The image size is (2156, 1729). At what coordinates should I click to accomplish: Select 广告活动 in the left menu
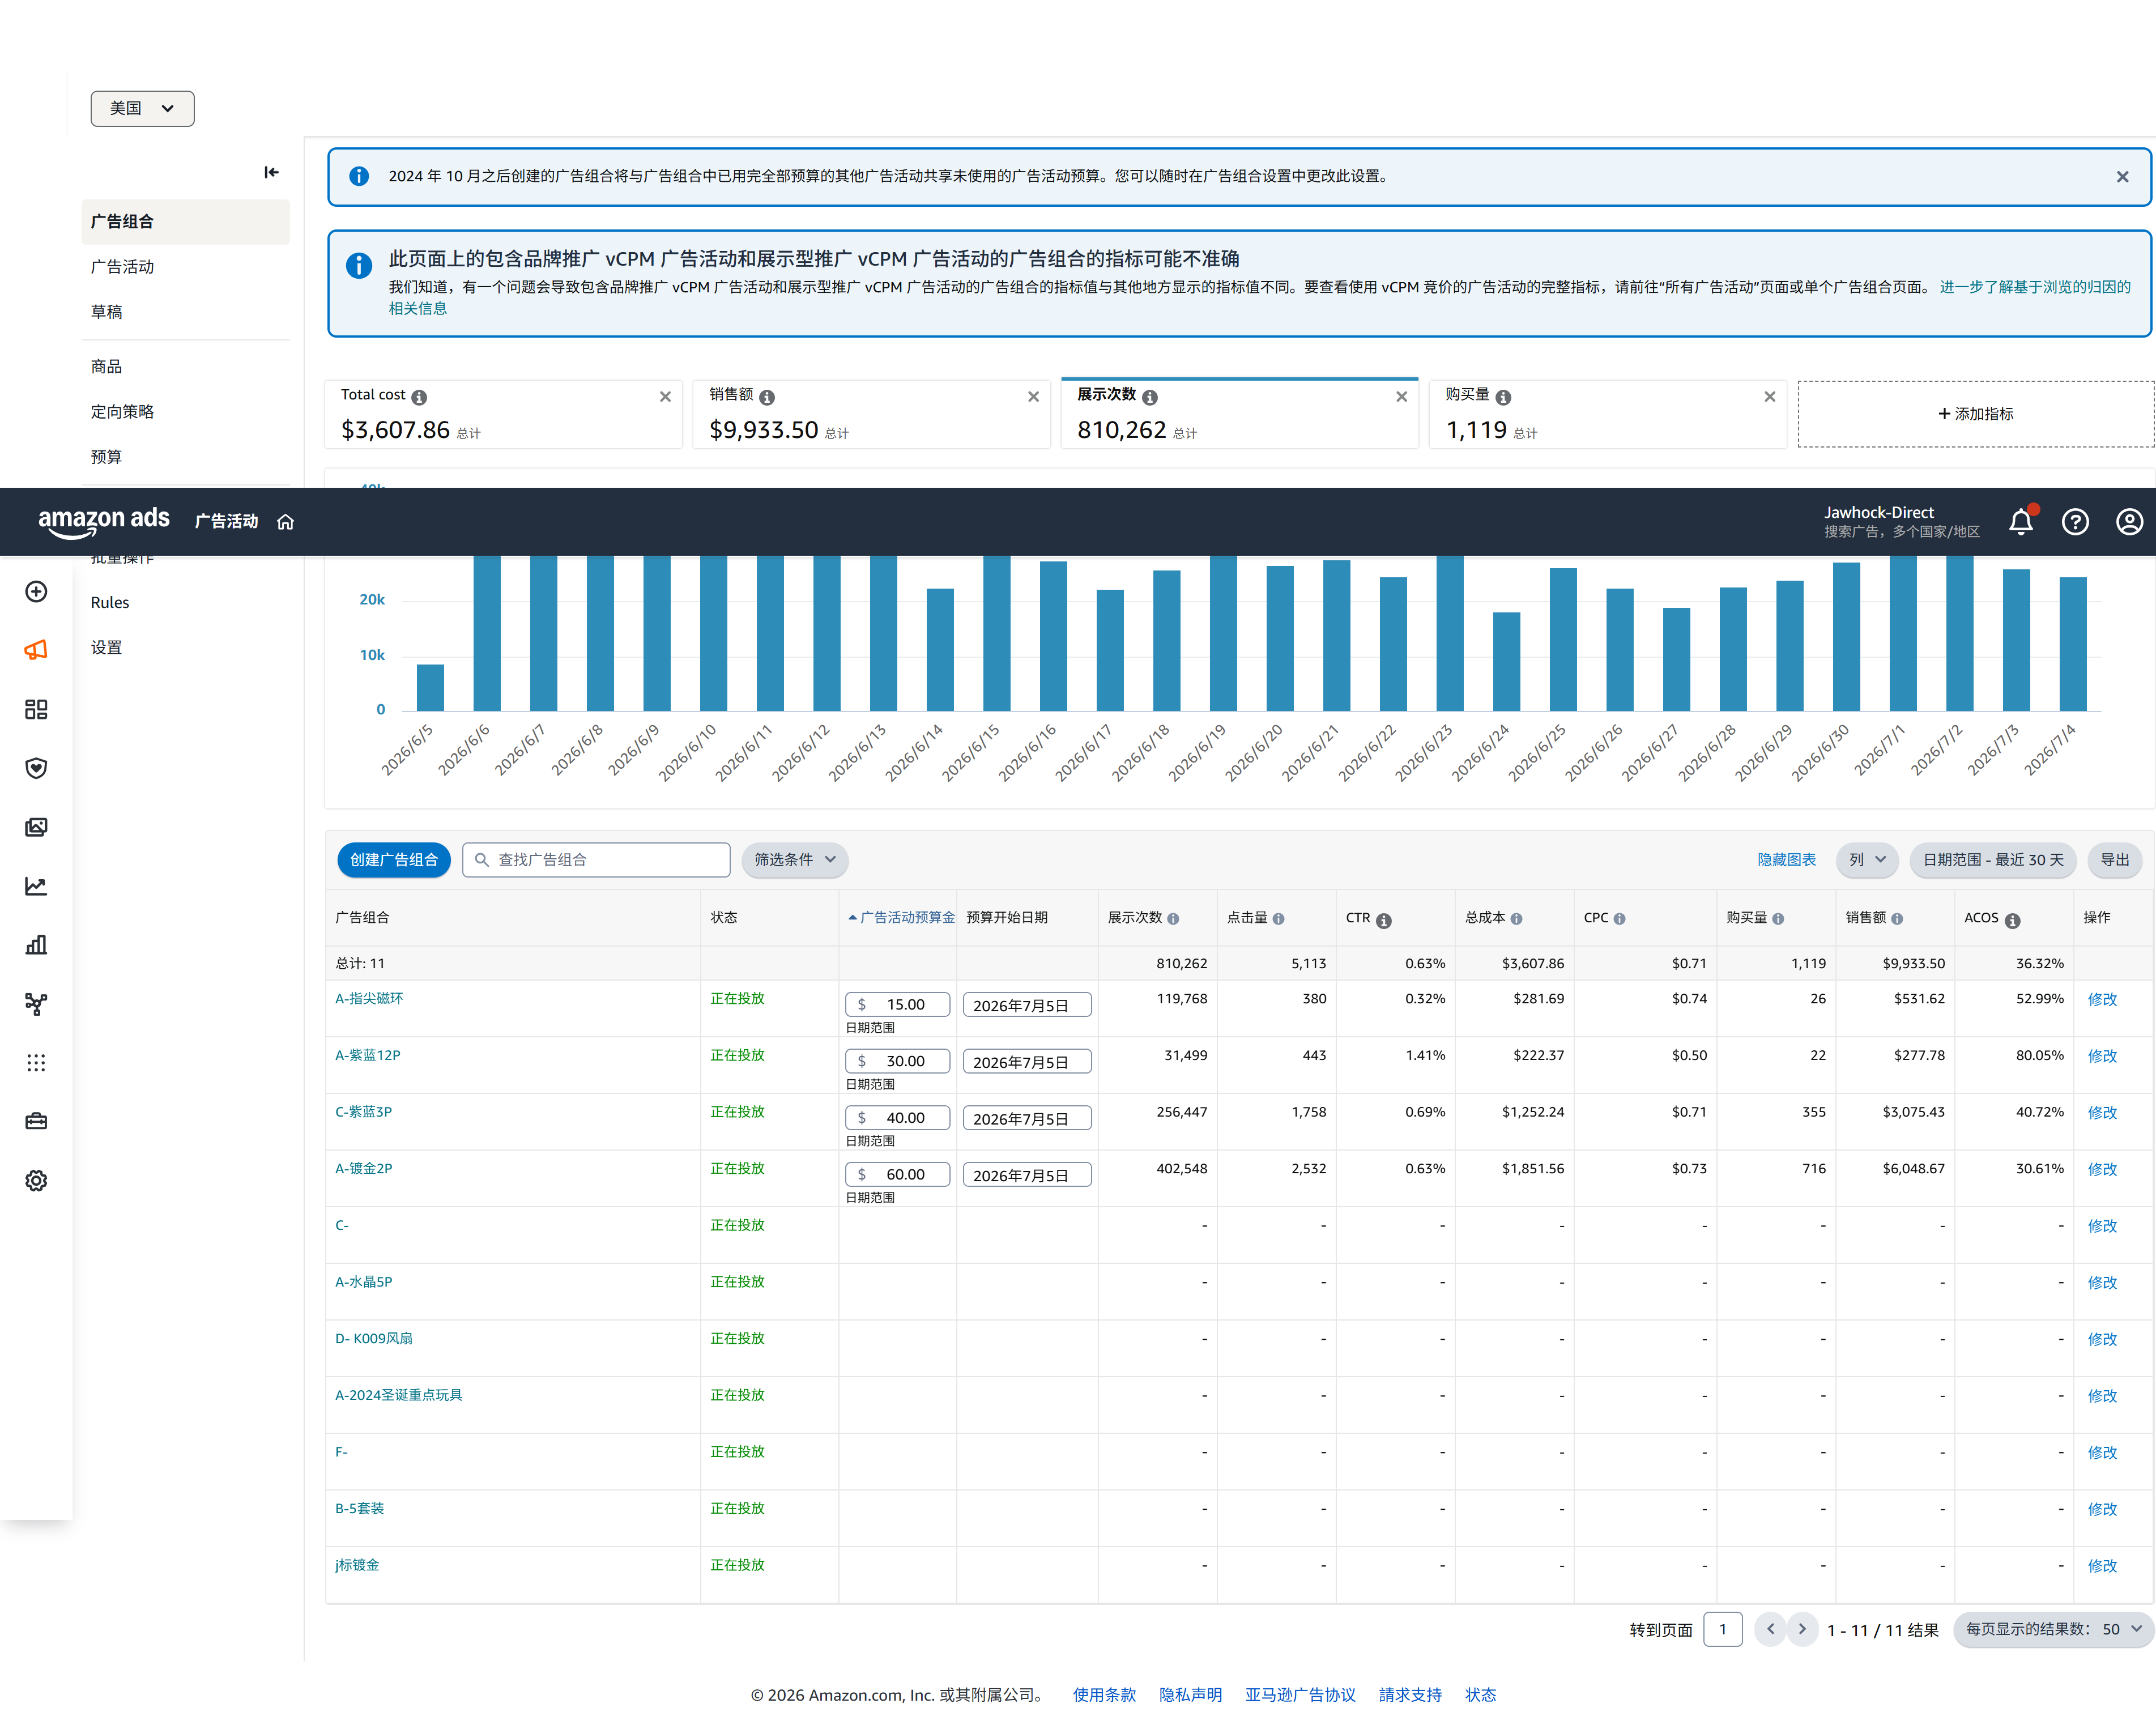click(122, 266)
